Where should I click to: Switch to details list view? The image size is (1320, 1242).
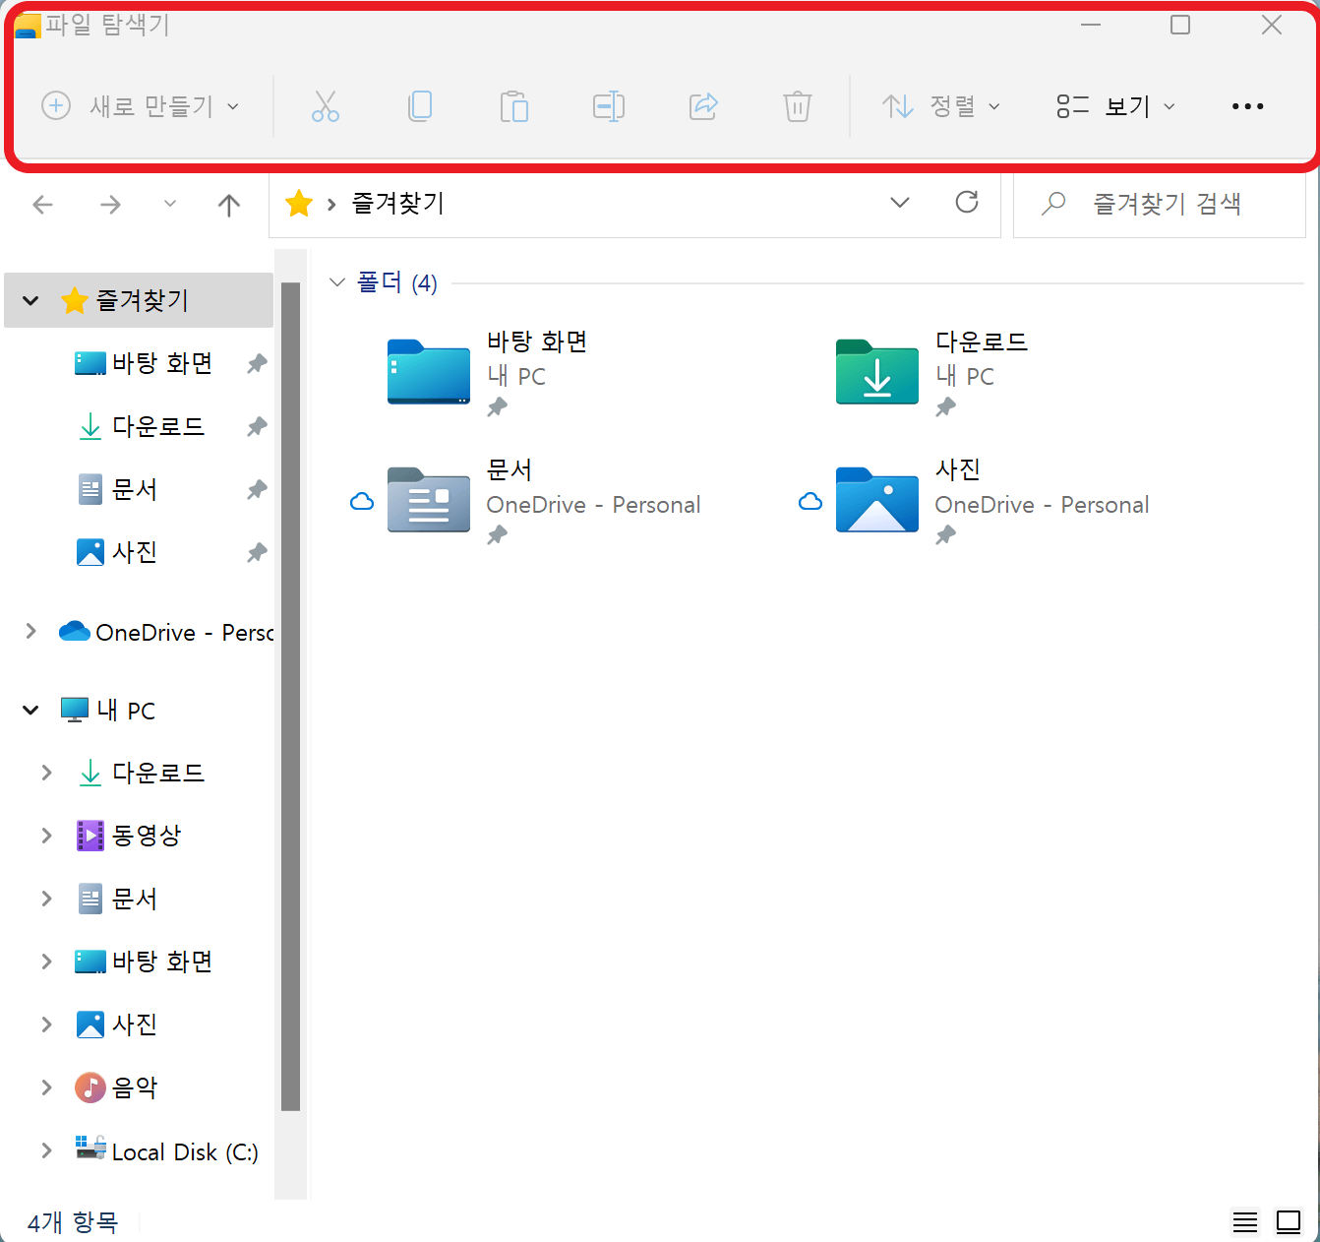click(x=1245, y=1222)
